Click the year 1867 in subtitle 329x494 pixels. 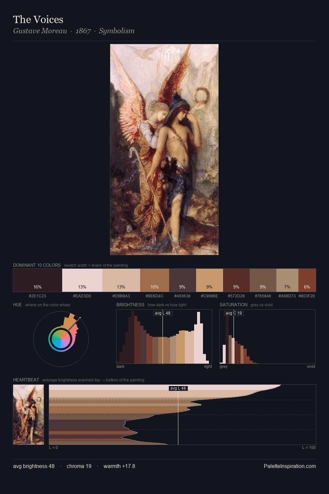coord(83,31)
